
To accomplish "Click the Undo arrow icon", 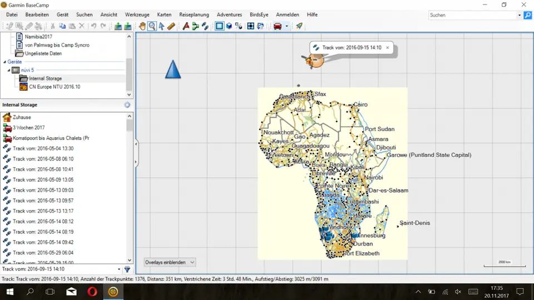I will [x=93, y=26].
